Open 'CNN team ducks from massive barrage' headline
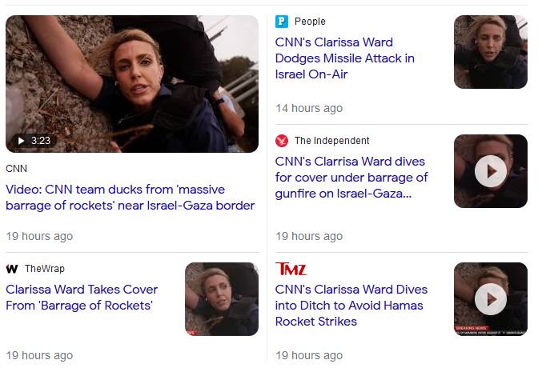Image resolution: width=542 pixels, height=372 pixels. pos(130,198)
